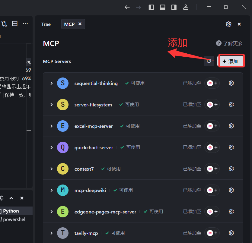Viewport: 252px width, 243px height.
Task: Open the terminal panel filter settings icon
Action: coord(2,198)
